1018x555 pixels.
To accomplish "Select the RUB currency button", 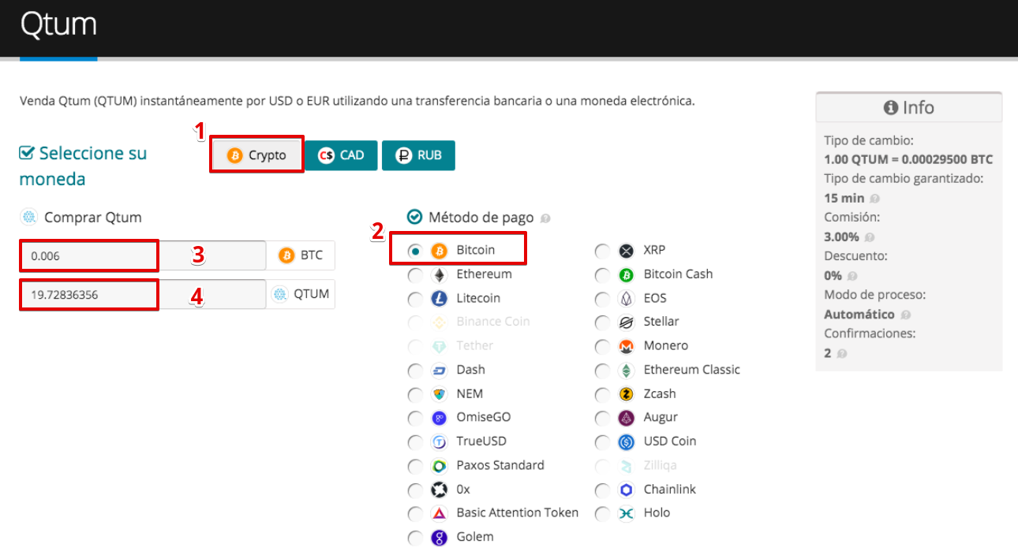I will coord(418,155).
